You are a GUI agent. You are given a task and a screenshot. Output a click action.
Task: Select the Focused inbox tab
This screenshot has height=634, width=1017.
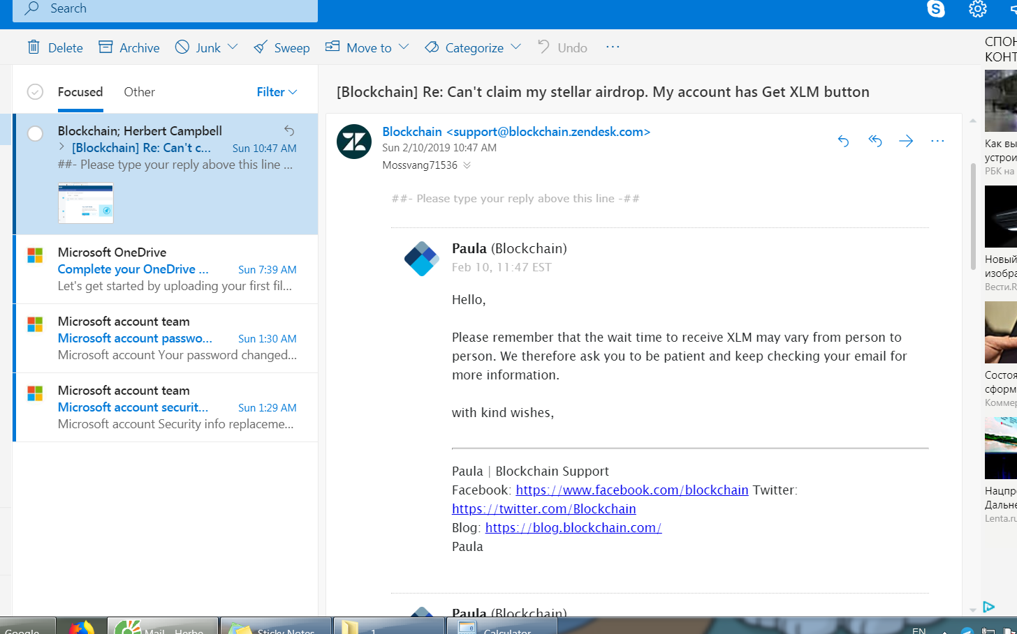(x=80, y=92)
